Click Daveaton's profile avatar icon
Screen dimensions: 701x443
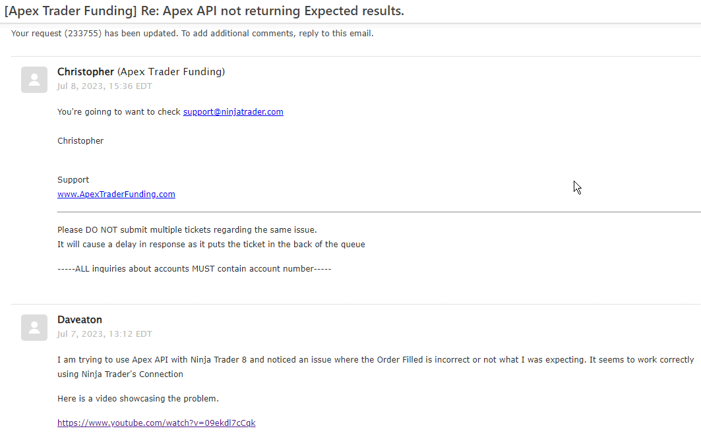(34, 328)
